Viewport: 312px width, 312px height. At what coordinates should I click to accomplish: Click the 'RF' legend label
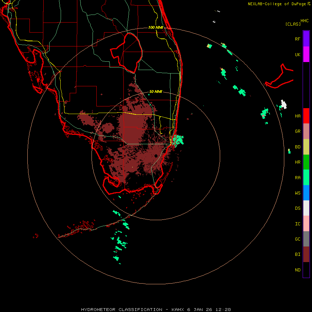pyautogui.click(x=297, y=39)
